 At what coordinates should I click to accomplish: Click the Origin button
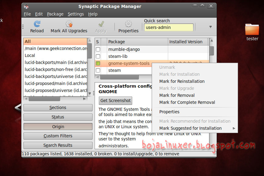(58, 127)
